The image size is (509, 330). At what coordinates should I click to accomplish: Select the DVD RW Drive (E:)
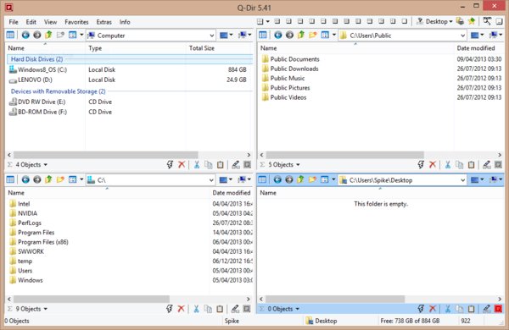click(x=37, y=102)
